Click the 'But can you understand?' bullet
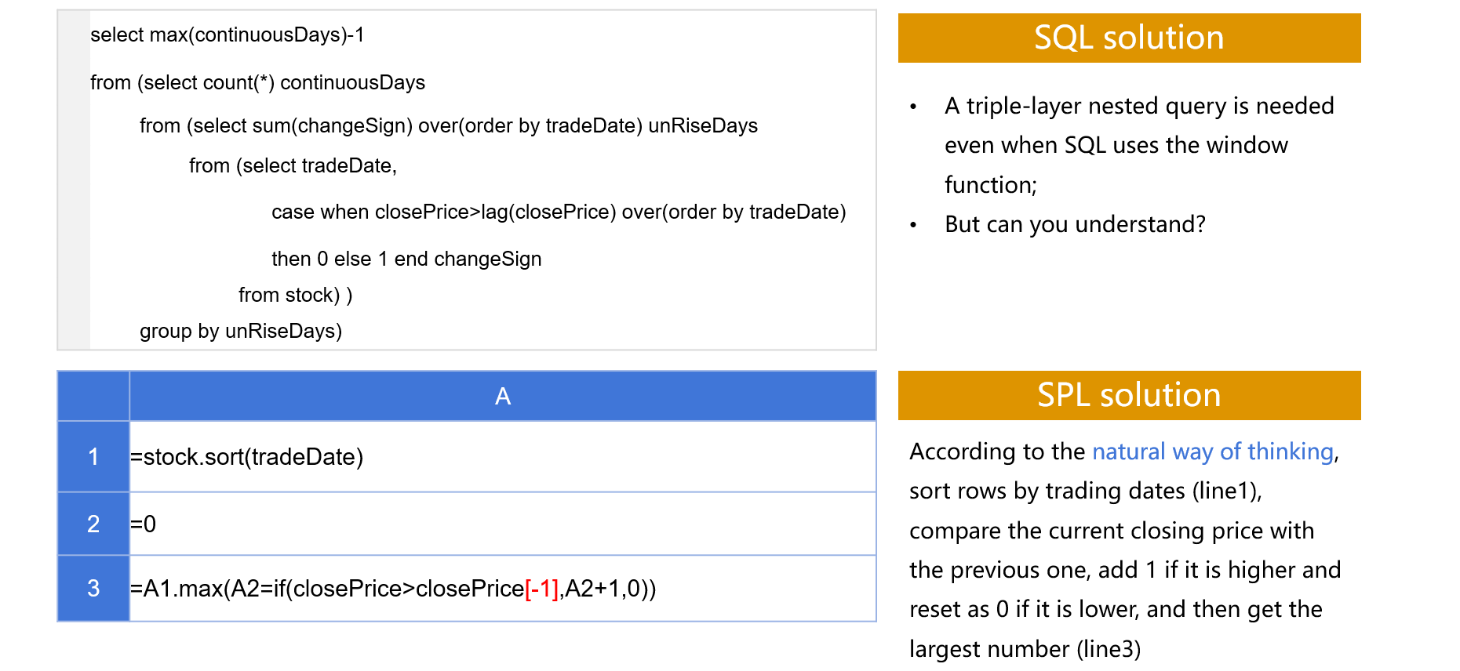1460x671 pixels. pyautogui.click(x=1075, y=225)
